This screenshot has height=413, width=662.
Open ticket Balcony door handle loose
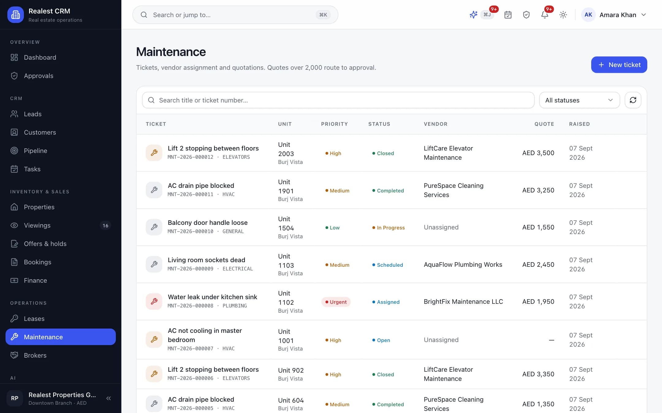coord(207,223)
